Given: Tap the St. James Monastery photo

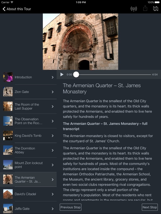Looking at the screenshot, I should coord(80,42).
